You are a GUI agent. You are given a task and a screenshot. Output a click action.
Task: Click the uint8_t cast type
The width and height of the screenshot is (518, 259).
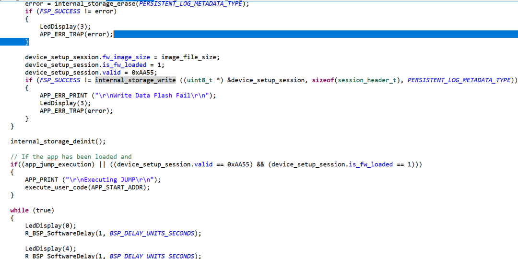coord(200,80)
